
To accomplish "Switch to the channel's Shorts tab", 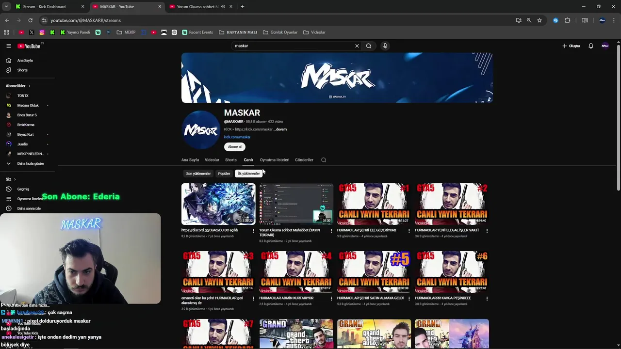I will coord(231,160).
